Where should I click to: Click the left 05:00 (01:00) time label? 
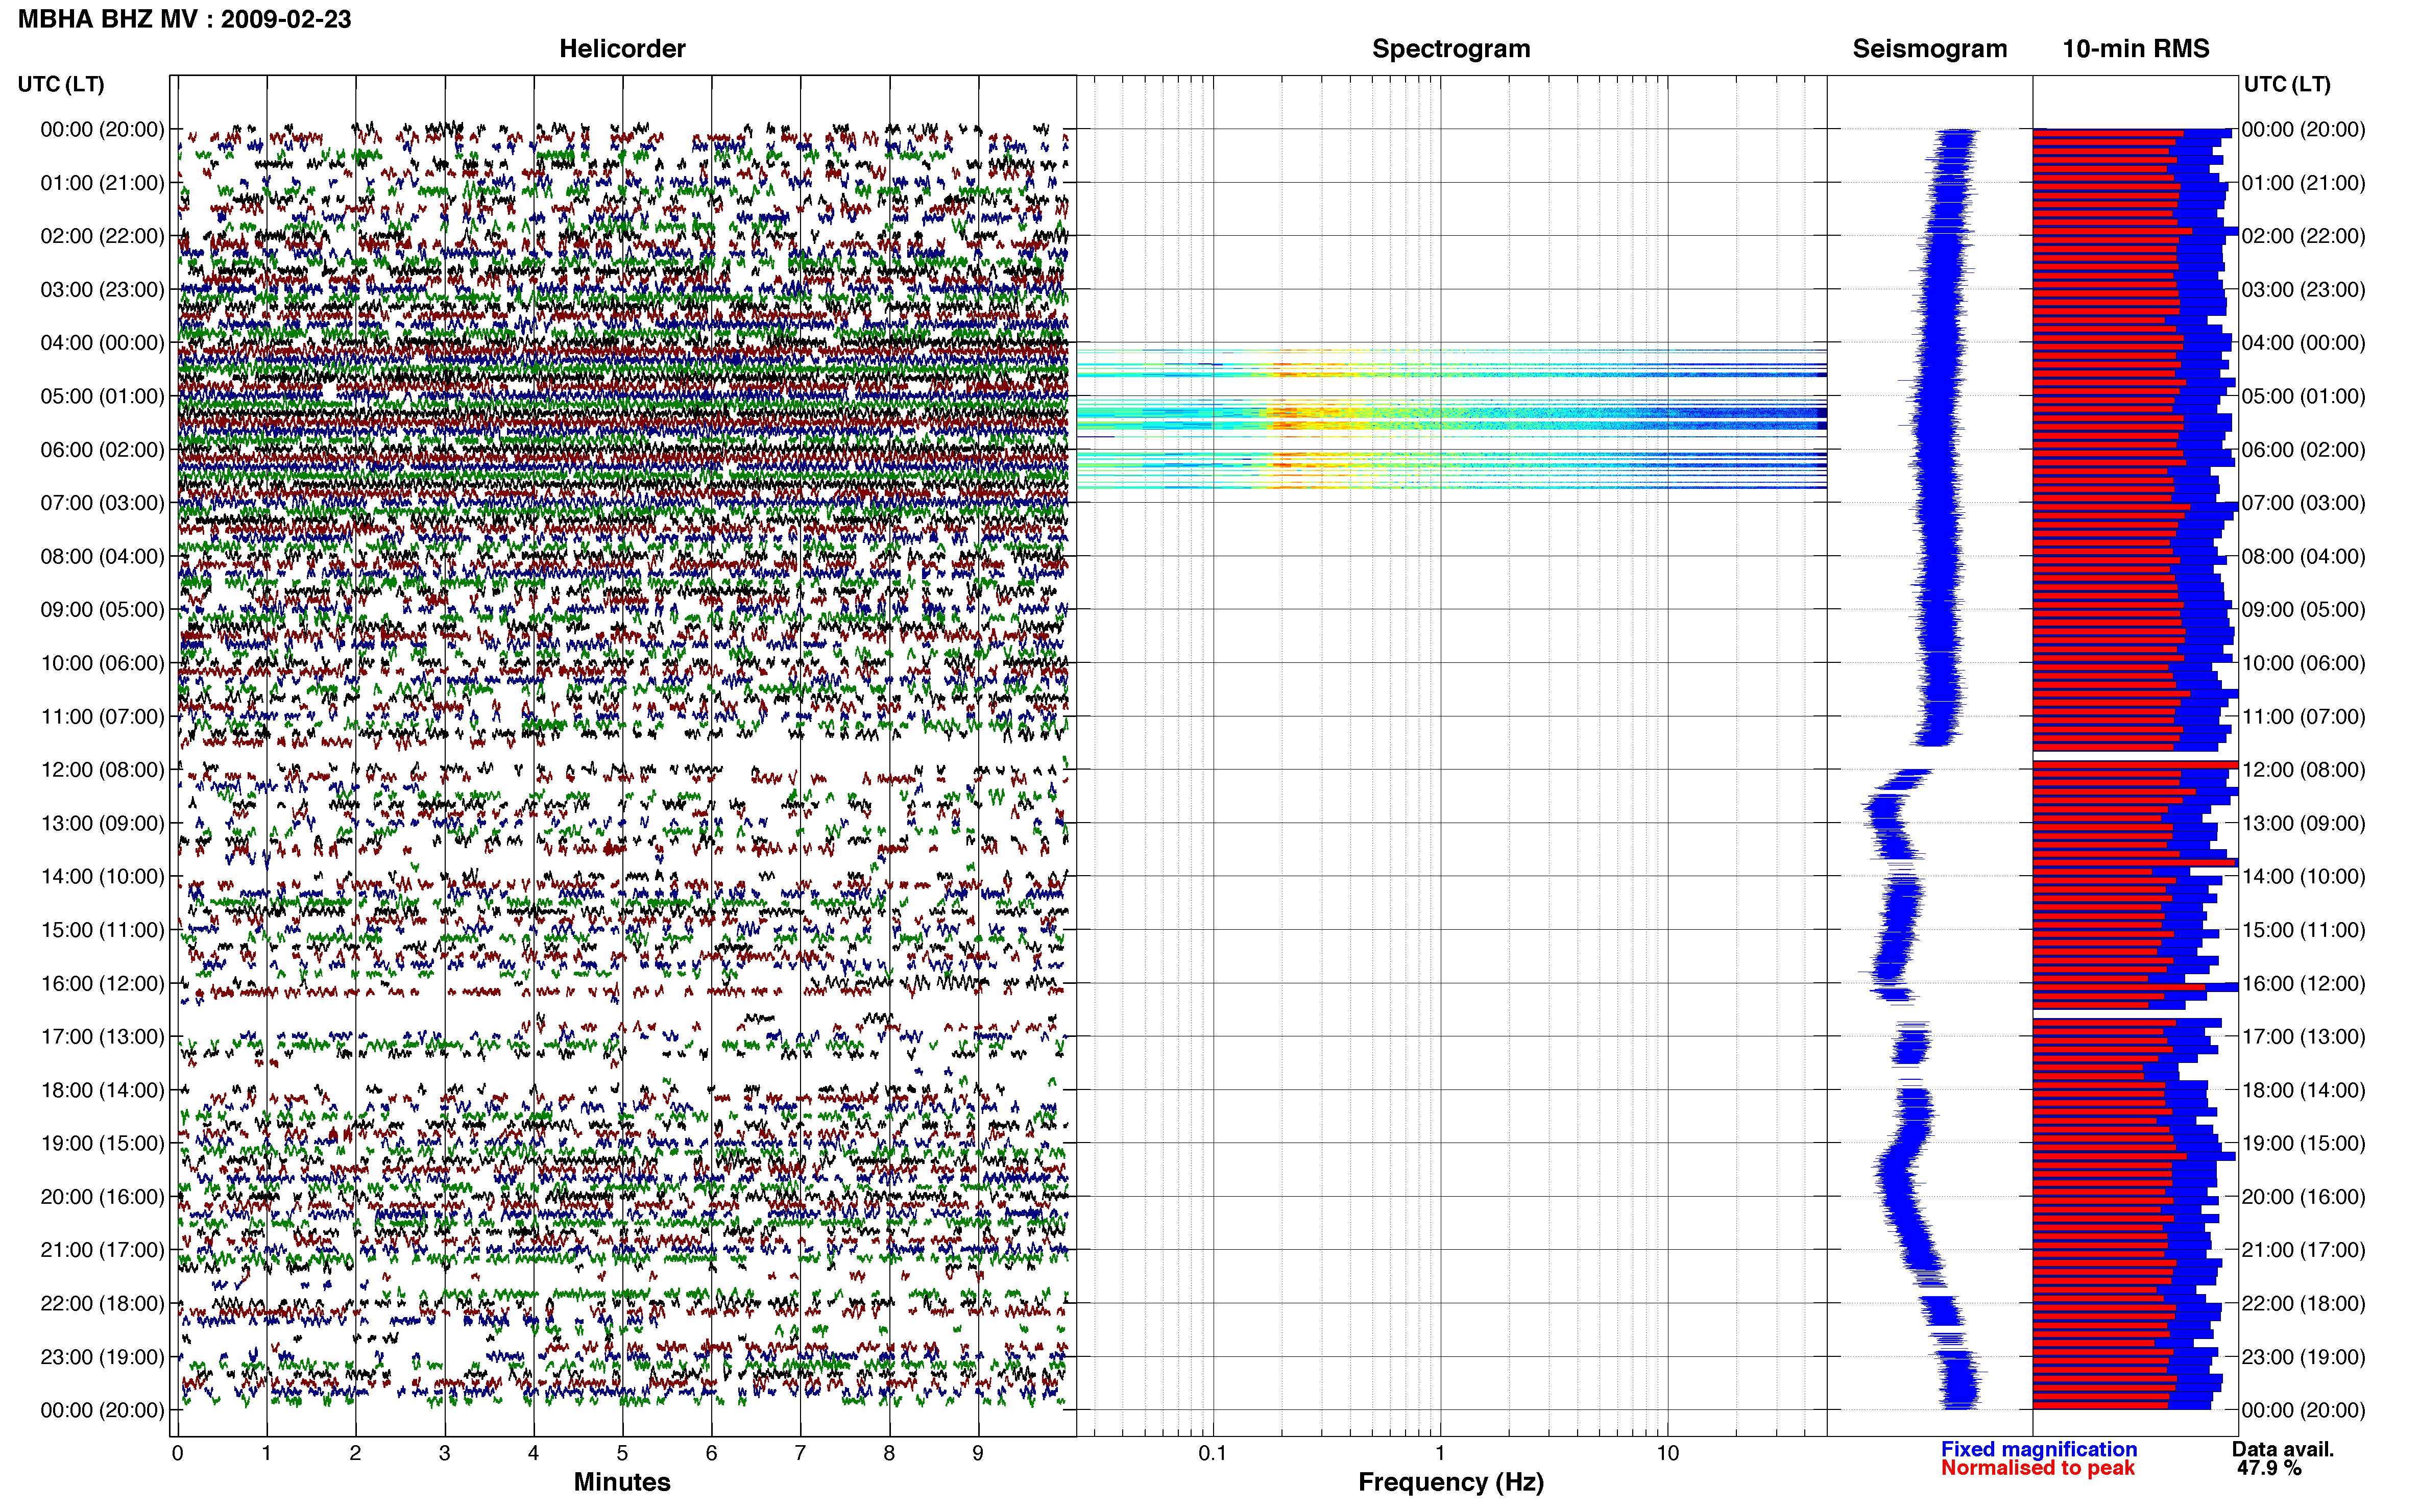coord(102,396)
